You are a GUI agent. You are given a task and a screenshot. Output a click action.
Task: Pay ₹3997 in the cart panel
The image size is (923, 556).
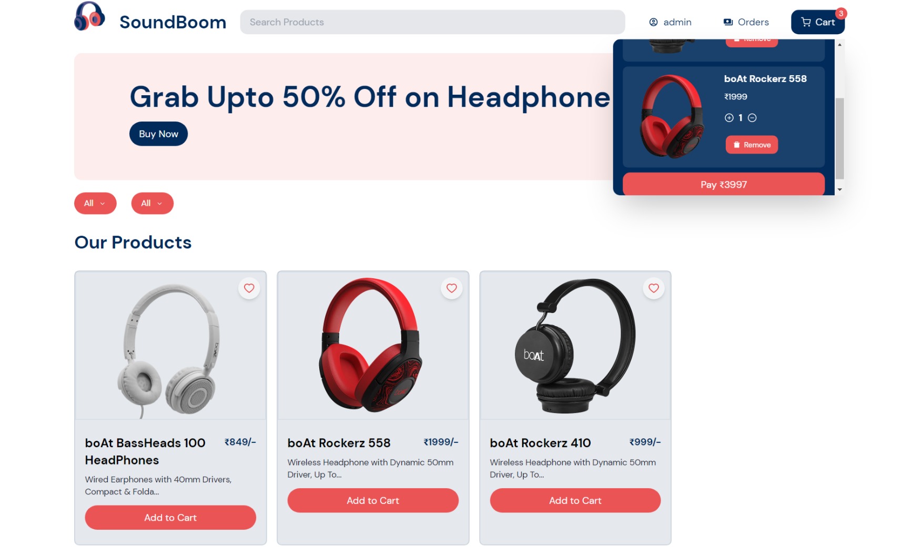coord(724,185)
